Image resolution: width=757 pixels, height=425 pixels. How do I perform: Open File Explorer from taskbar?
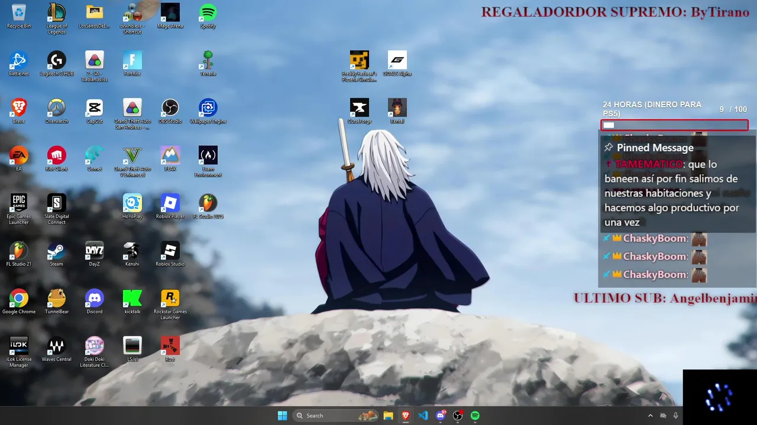click(388, 416)
